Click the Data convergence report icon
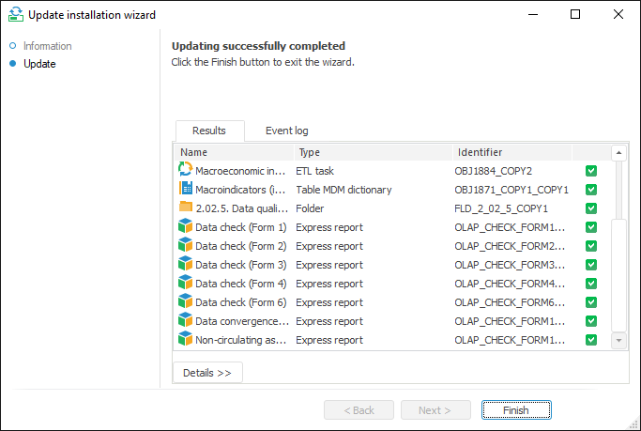 pyautogui.click(x=185, y=320)
